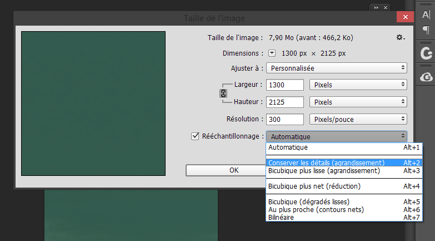This screenshot has height=241, width=435.
Task: Click the cloud-shaped panel icon in right dock
Action: point(426,77)
